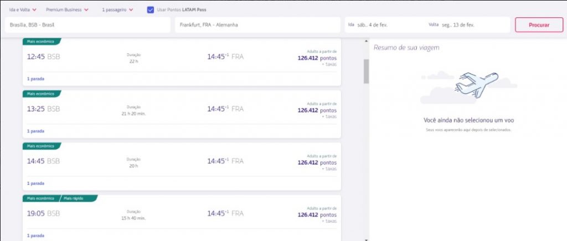Open the 1 passageiro dropdown

(117, 10)
